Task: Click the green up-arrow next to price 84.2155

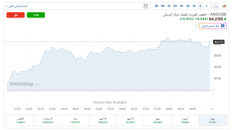Action: [225, 19]
